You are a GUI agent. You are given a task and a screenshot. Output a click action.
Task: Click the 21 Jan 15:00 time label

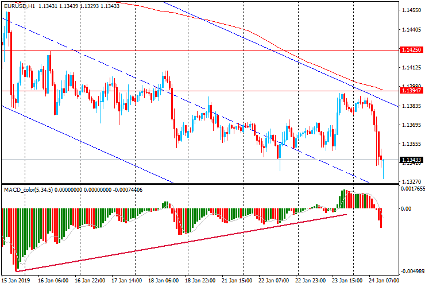[x=237, y=280]
